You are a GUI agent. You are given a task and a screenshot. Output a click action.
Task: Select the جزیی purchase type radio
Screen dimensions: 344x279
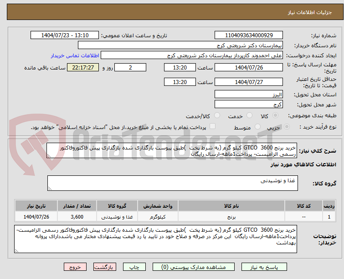[x=287, y=127]
